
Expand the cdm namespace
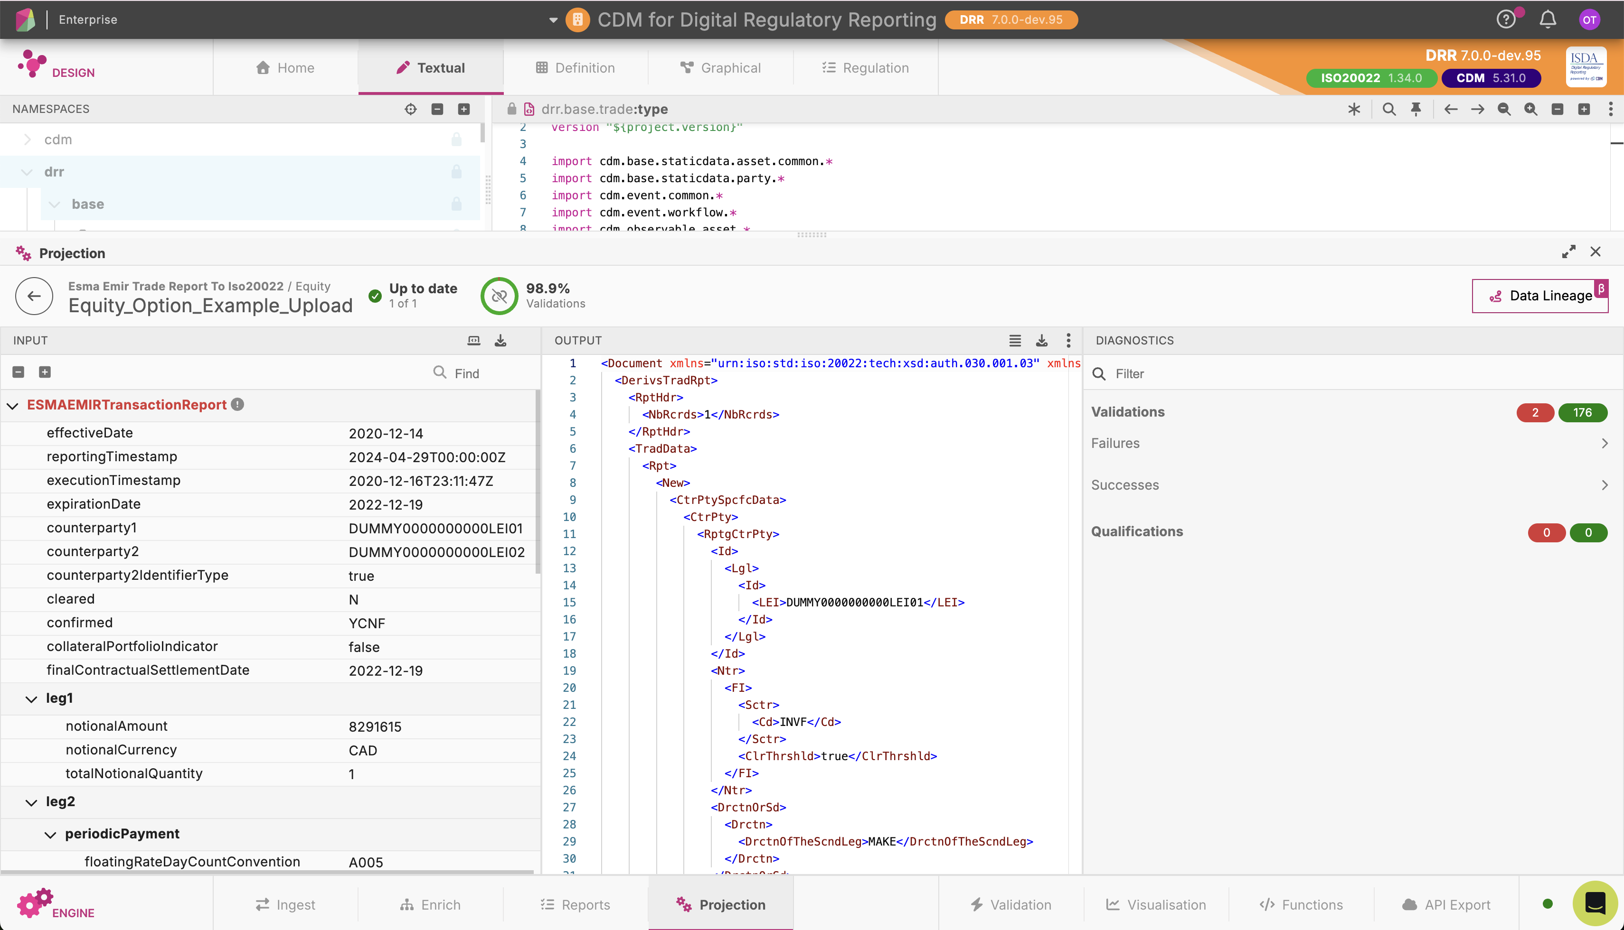point(27,140)
